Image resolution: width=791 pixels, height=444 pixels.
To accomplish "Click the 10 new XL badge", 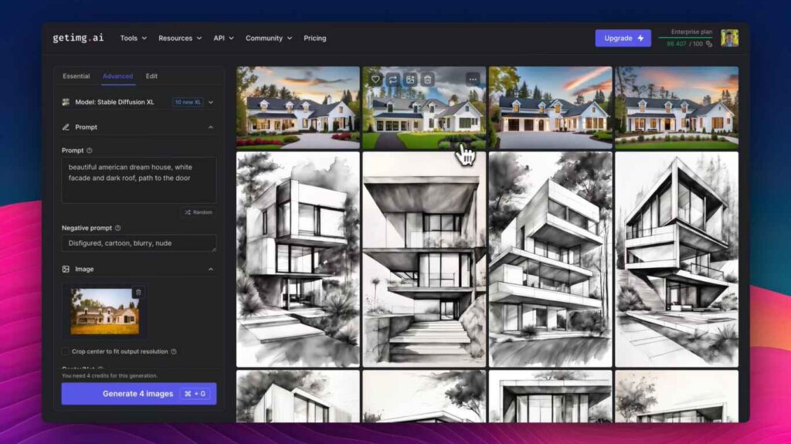I will [x=188, y=102].
